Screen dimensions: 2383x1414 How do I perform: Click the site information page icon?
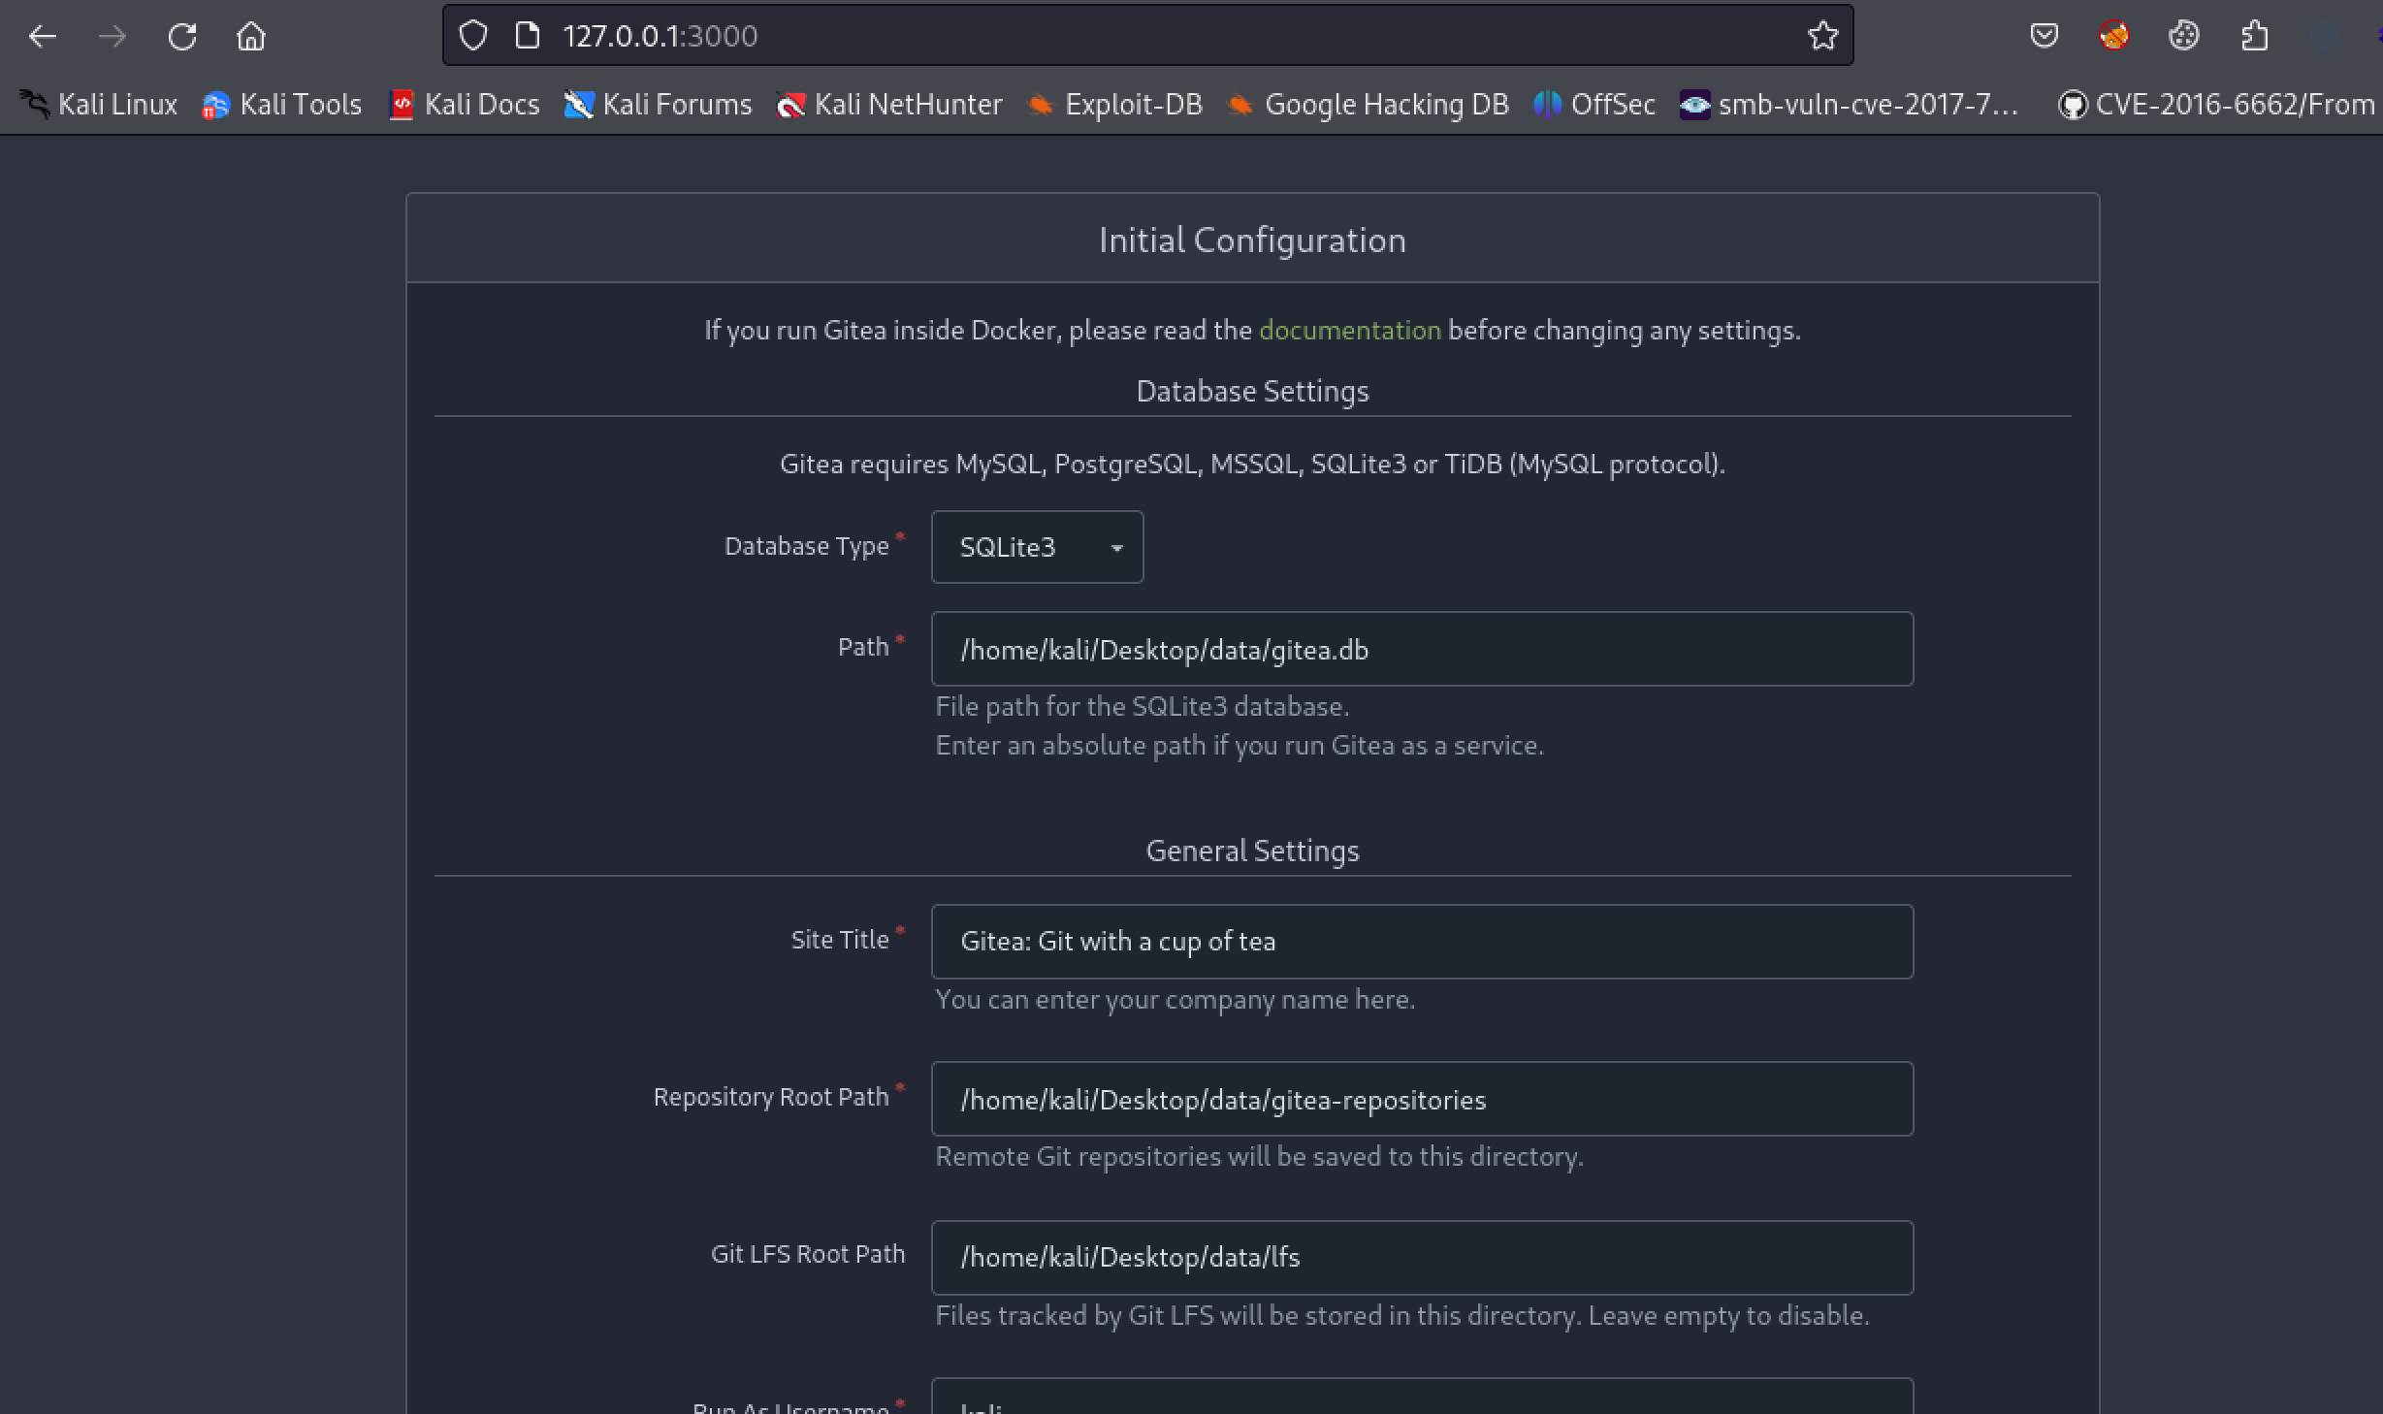[x=528, y=36]
